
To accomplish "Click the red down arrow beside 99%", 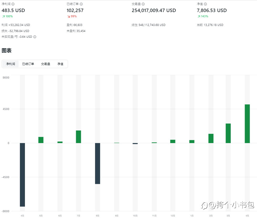I will [x=69, y=17].
